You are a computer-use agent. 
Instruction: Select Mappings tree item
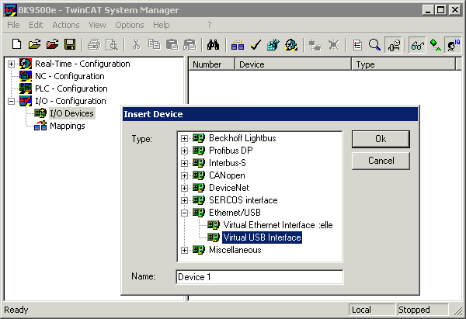tap(67, 126)
